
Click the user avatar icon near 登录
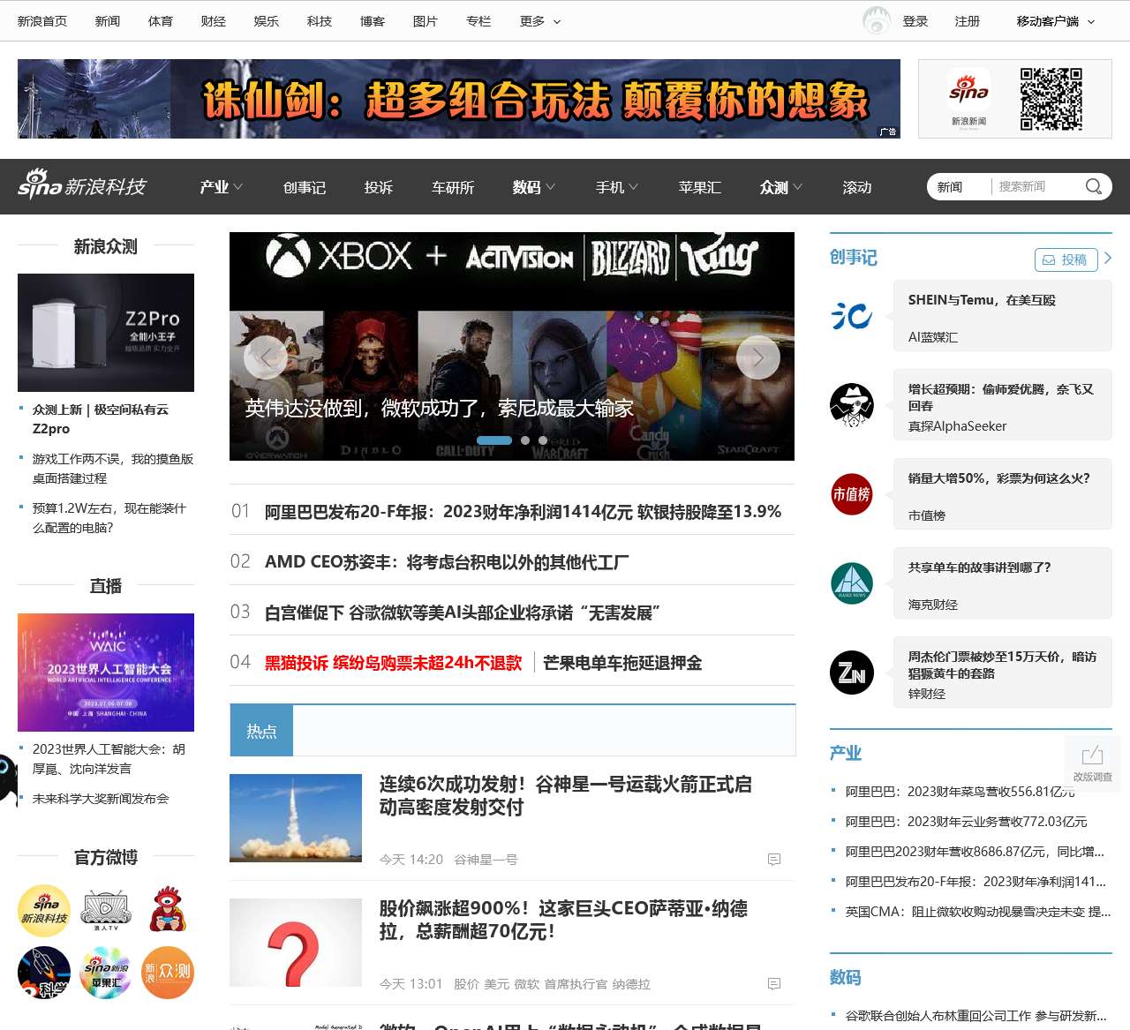[877, 20]
